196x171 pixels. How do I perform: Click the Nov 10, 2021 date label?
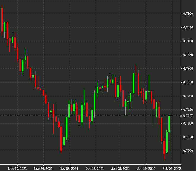click(17, 168)
